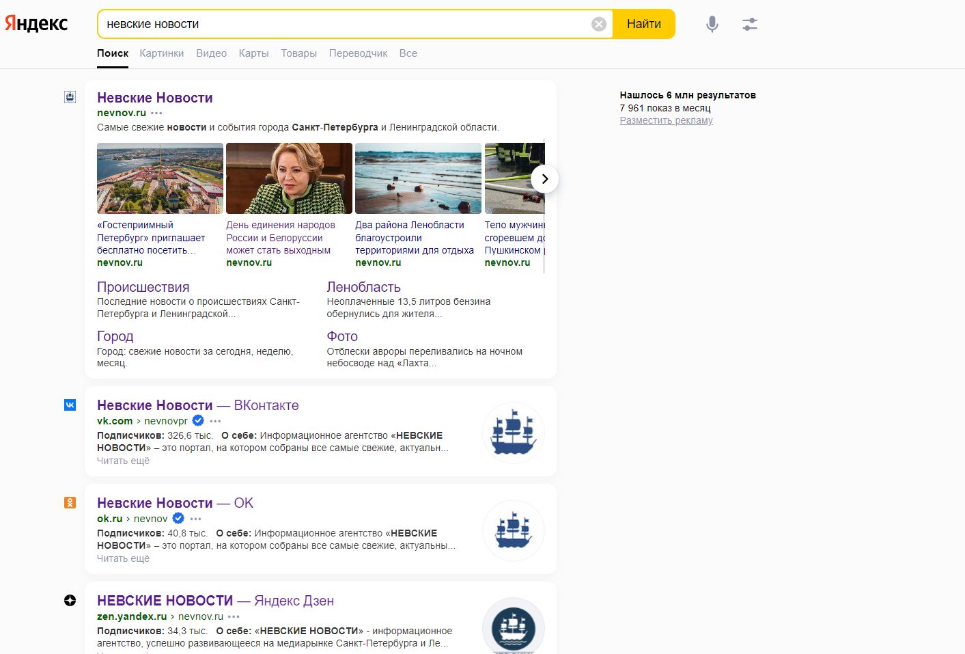965x654 pixels.
Task: Click the VK favicon beside ВКонтакте result
Action: 70,405
